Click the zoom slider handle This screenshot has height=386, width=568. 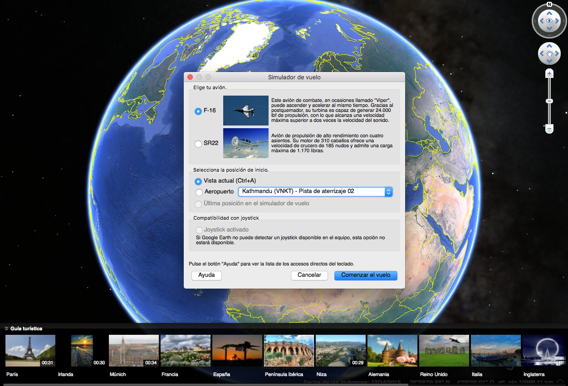(549, 101)
